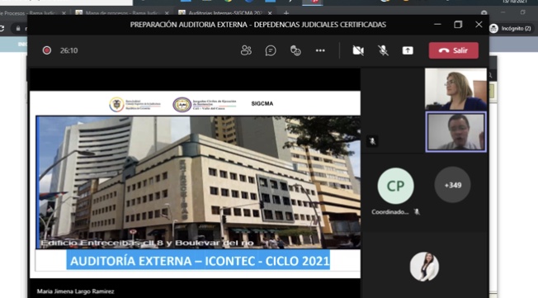The image size is (538, 298).
Task: Open the more actions ellipsis menu
Action: [x=320, y=50]
